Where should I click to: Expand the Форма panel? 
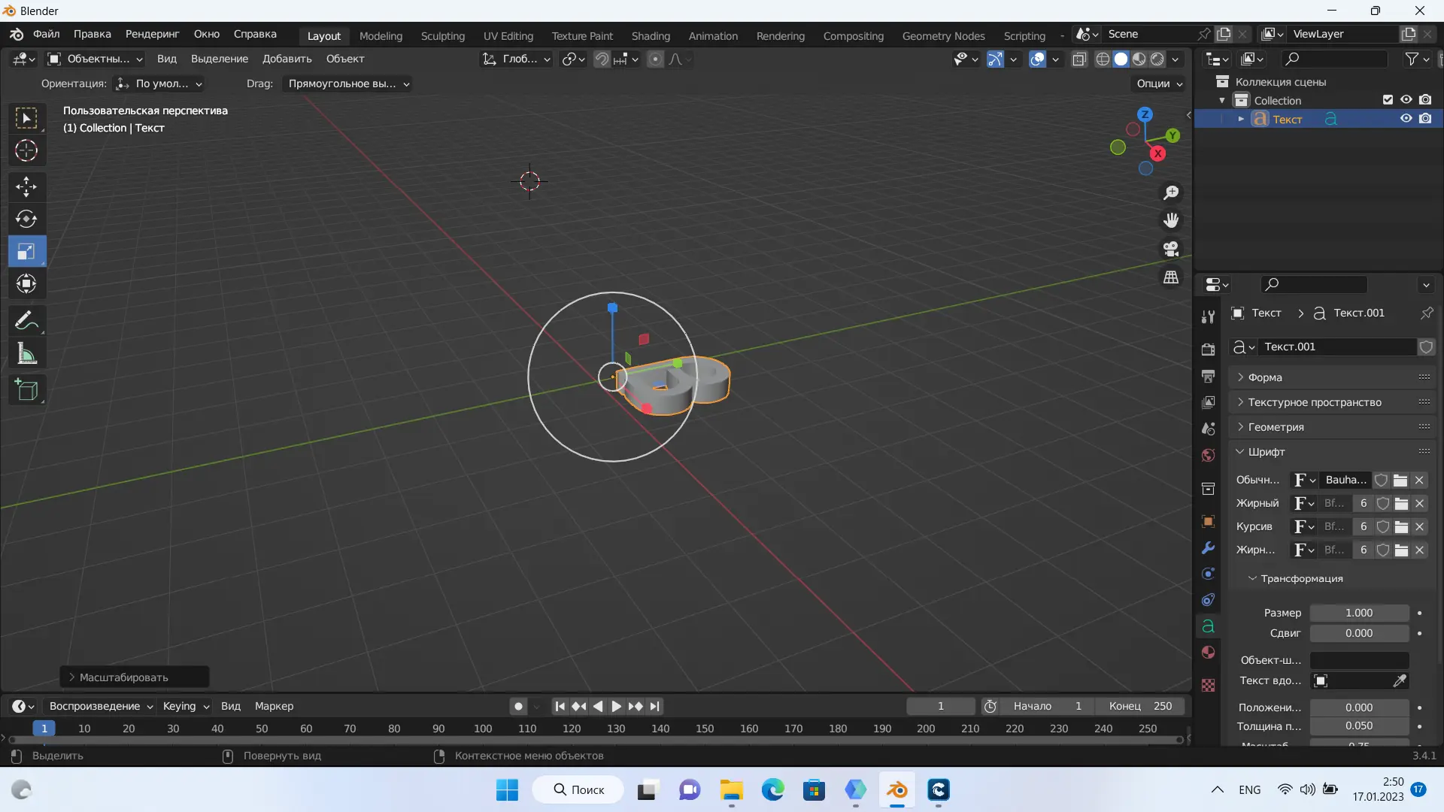tap(1333, 377)
